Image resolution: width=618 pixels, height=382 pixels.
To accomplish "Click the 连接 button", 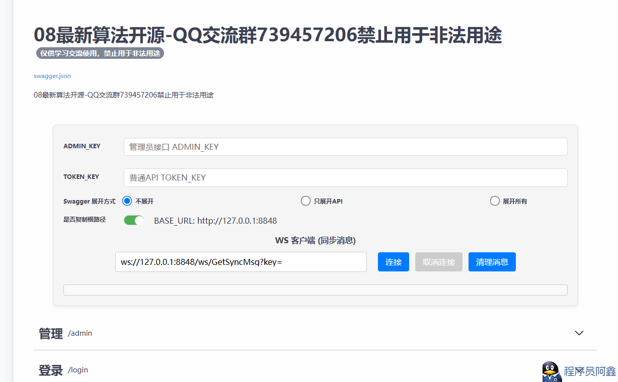I will click(394, 262).
